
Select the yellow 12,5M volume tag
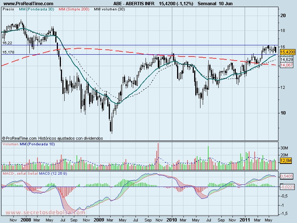click(286, 161)
